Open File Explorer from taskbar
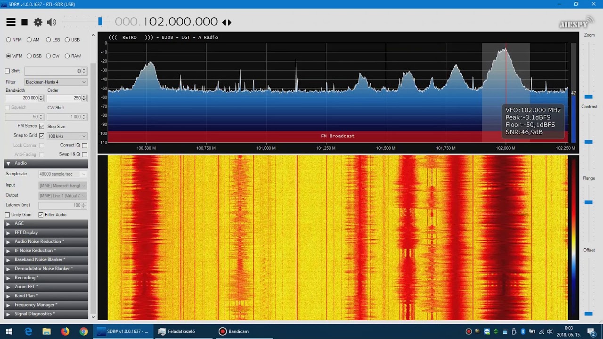This screenshot has height=339, width=603. 47,331
